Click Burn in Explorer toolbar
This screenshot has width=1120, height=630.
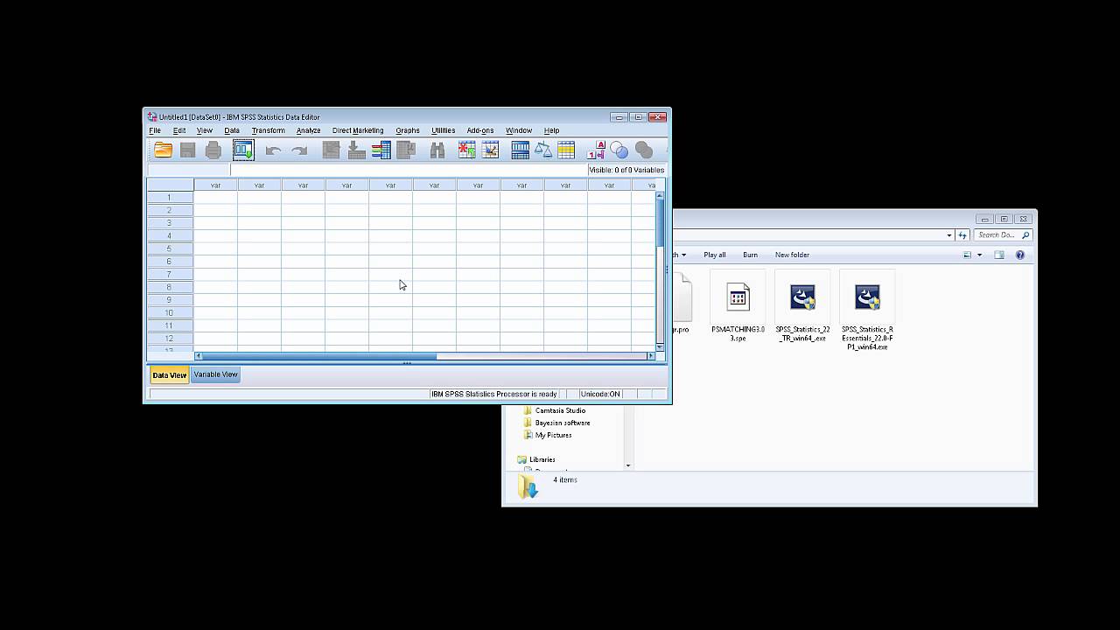coord(750,255)
